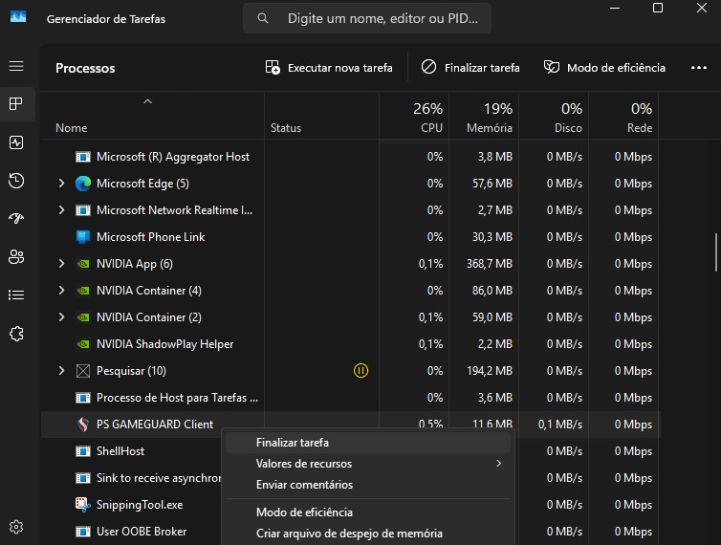The height and width of the screenshot is (545, 721).
Task: Click the Microsoft (R) Aggregator Host icon
Action: (83, 157)
